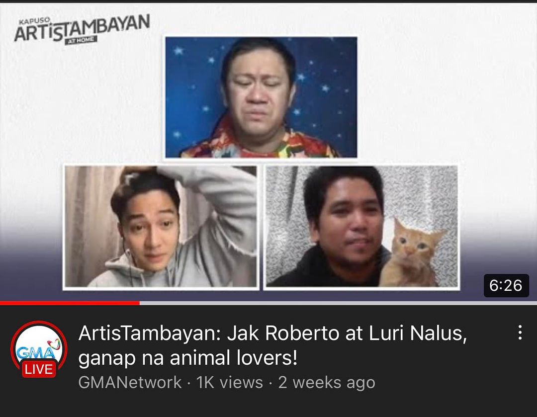Click the 1K views text
Viewport: 537px width, 417px height.
[x=229, y=382]
